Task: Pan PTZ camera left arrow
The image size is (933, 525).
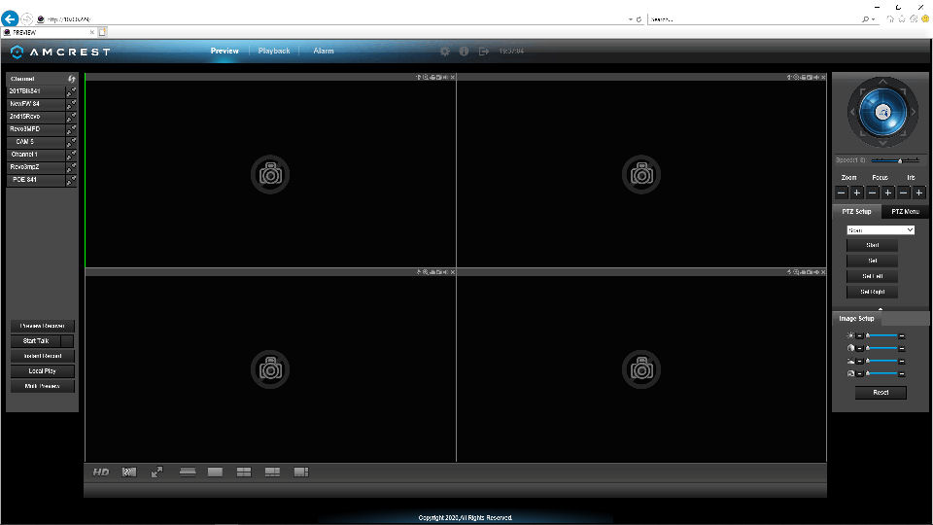Action: coord(852,112)
